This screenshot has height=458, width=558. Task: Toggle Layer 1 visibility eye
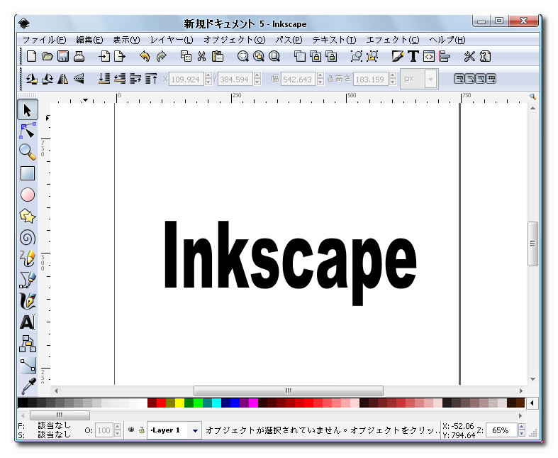pos(131,430)
